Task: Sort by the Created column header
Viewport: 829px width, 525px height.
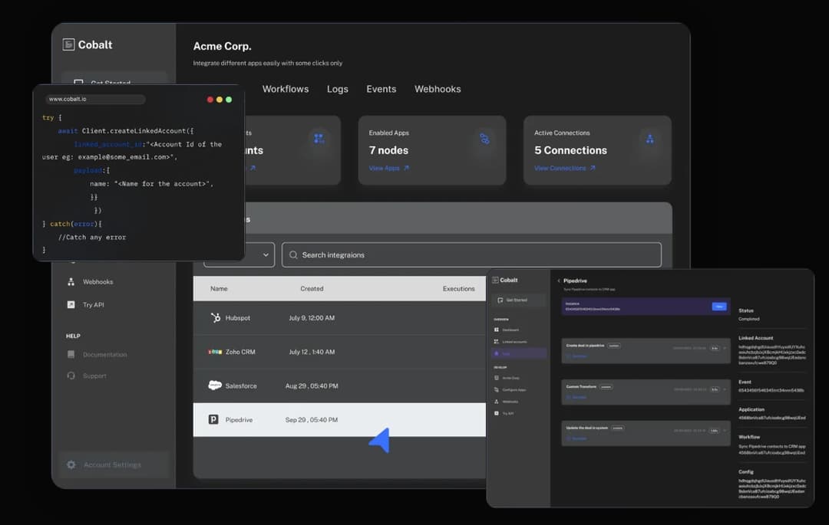Action: [x=312, y=289]
